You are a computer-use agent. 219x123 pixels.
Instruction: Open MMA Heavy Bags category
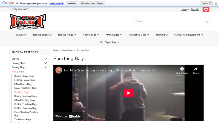pyautogui.click(x=23, y=84)
